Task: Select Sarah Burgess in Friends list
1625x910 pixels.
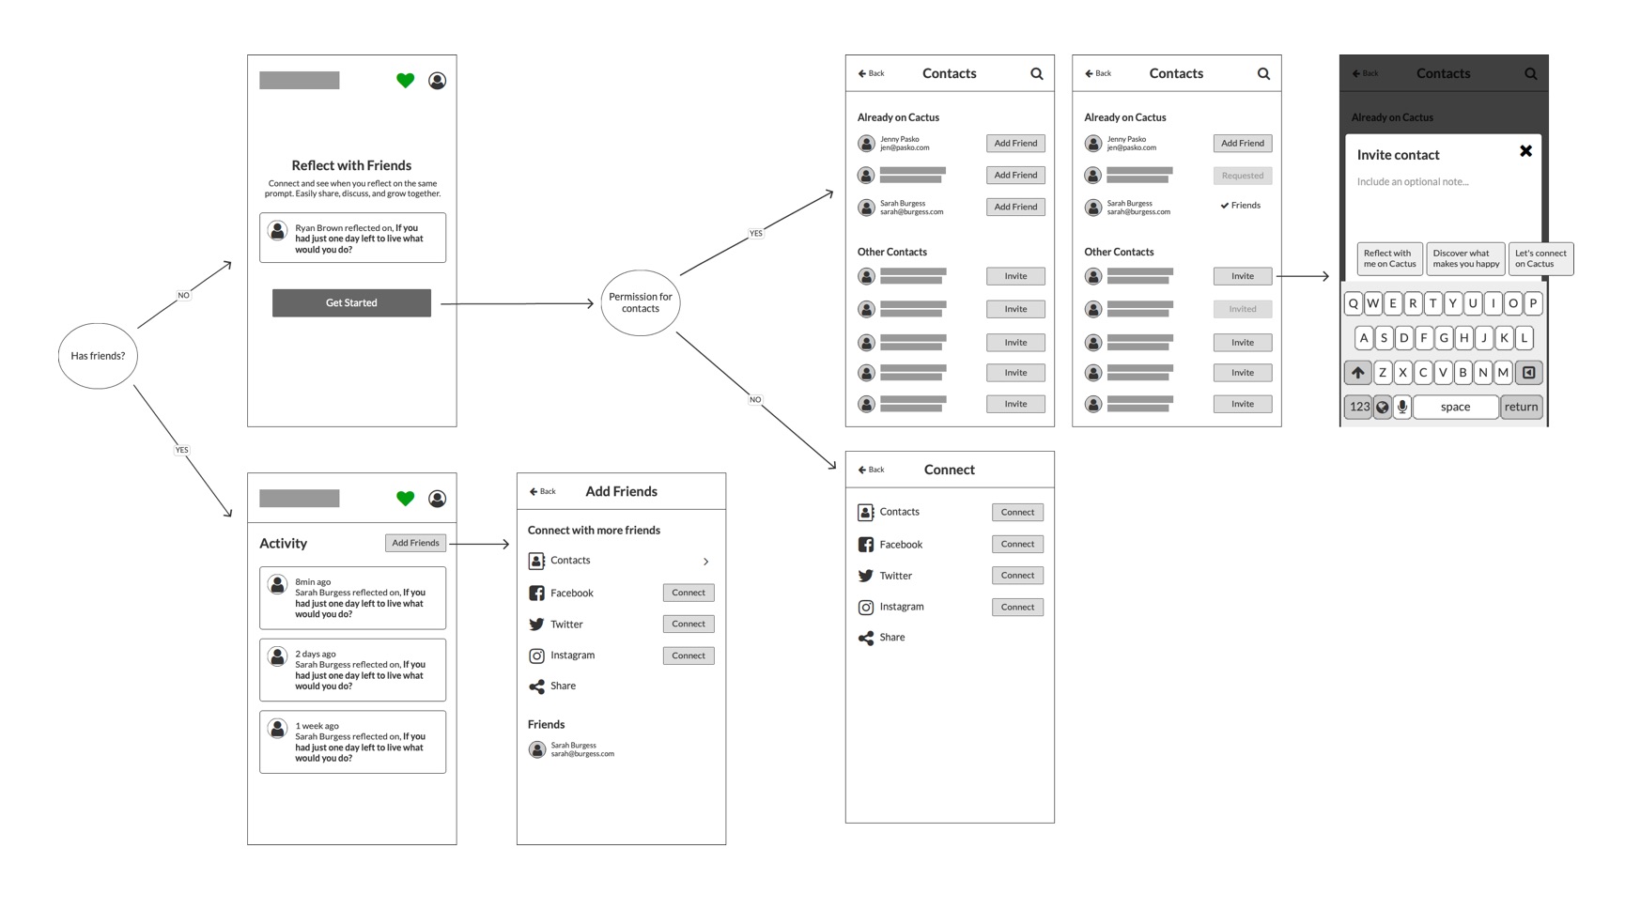Action: click(x=573, y=749)
